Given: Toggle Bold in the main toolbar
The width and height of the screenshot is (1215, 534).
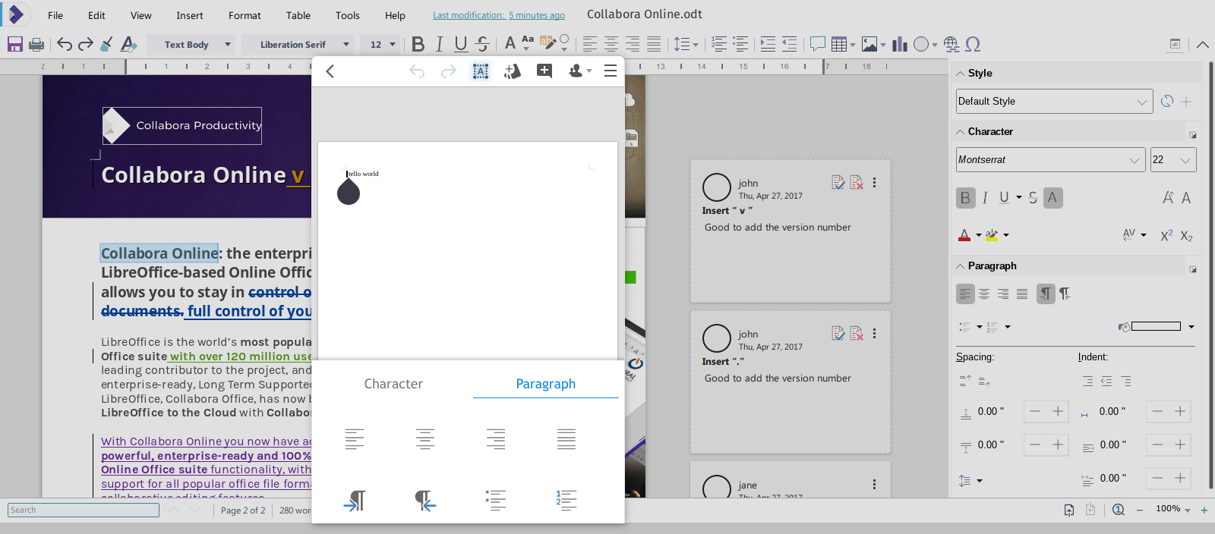Looking at the screenshot, I should click(418, 44).
